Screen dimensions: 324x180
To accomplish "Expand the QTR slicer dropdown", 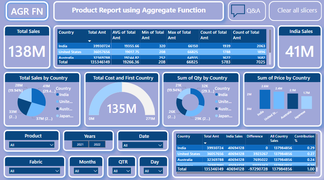I will (122, 171).
